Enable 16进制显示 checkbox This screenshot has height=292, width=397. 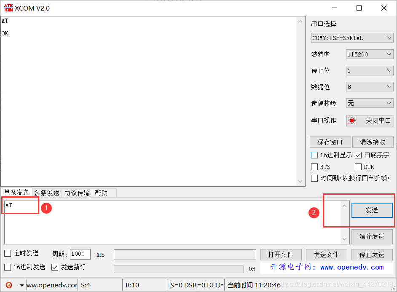click(x=314, y=155)
